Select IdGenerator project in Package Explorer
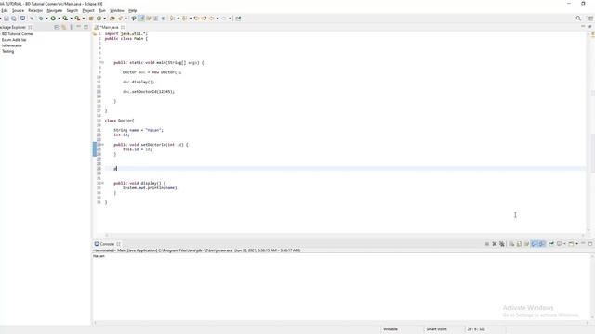This screenshot has height=334, width=595. (12, 45)
